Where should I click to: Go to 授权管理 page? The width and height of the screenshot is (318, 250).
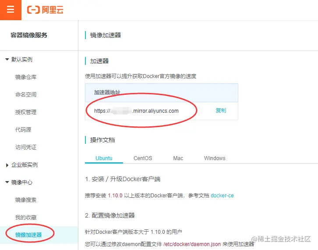26,112
